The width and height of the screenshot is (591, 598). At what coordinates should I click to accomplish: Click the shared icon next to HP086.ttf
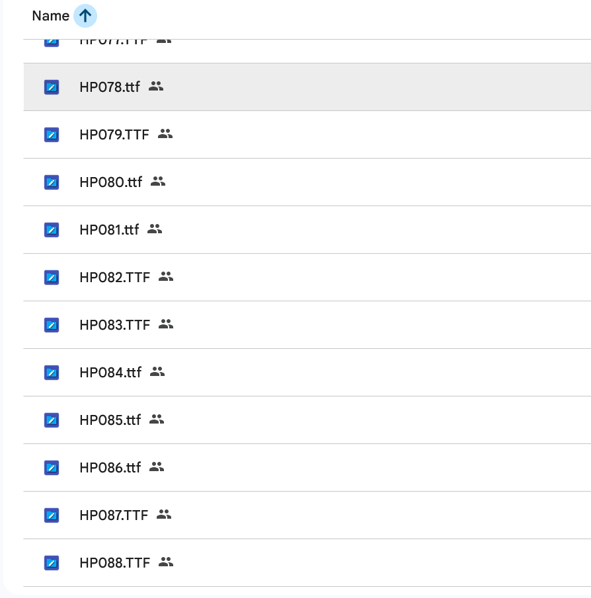click(x=157, y=467)
